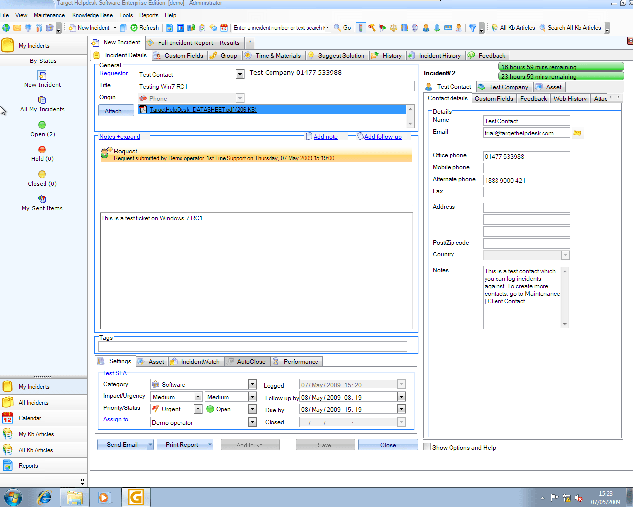The width and height of the screenshot is (633, 507).
Task: Open the Assign to dropdown for Demo operator
Action: click(252, 421)
